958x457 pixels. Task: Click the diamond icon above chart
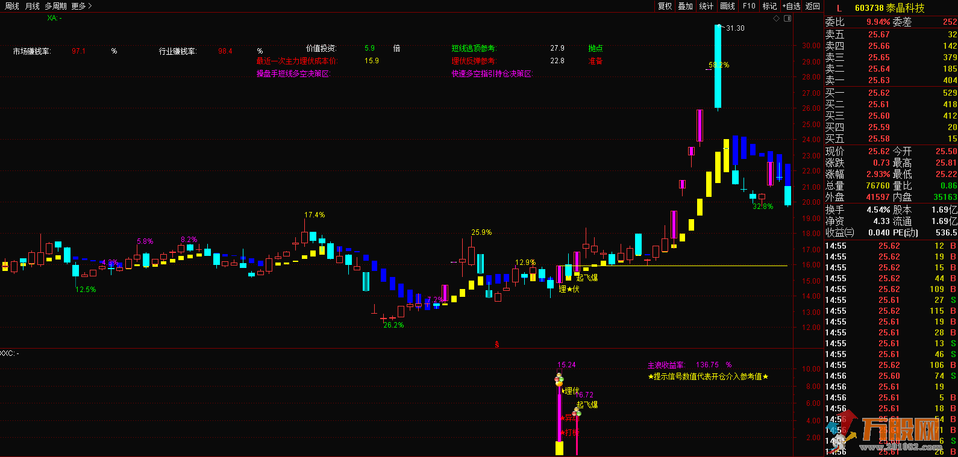pos(777,19)
